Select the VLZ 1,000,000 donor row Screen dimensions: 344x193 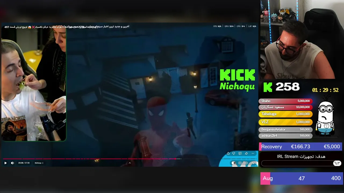tap(285, 122)
